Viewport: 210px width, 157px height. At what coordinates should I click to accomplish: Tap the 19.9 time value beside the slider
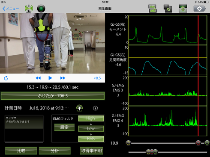coord(114,143)
